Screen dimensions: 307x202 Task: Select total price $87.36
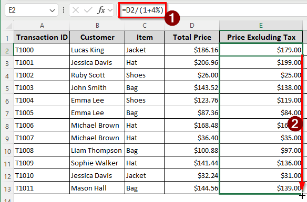click(192, 113)
